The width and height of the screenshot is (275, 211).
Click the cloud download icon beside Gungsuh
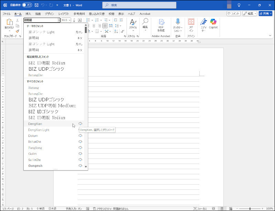pos(80,166)
